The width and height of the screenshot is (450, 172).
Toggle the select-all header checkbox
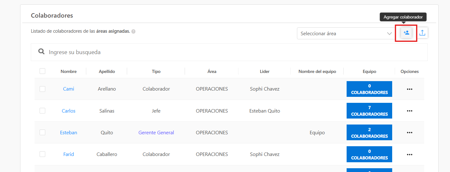pyautogui.click(x=42, y=71)
